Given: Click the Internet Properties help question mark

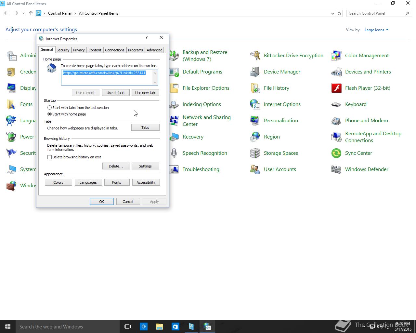Looking at the screenshot, I should click(147, 38).
